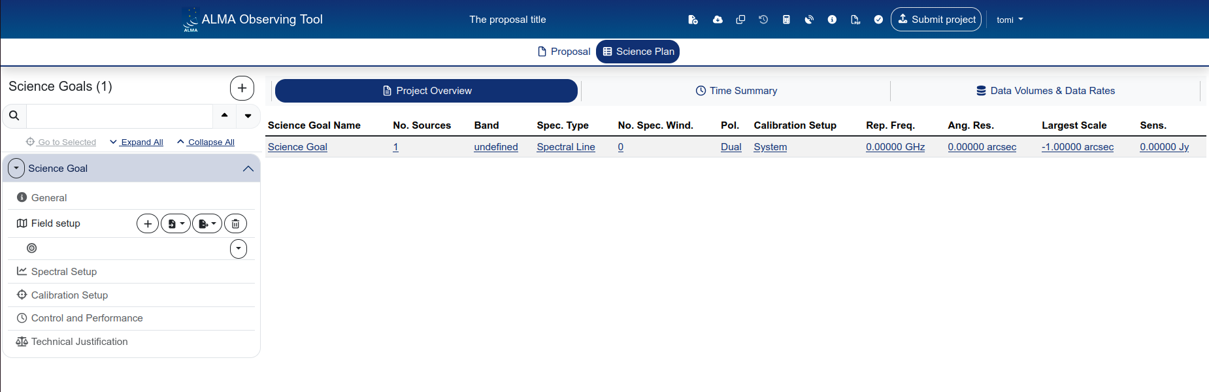Click the No. Spec. Wind. value 0

(x=621, y=147)
